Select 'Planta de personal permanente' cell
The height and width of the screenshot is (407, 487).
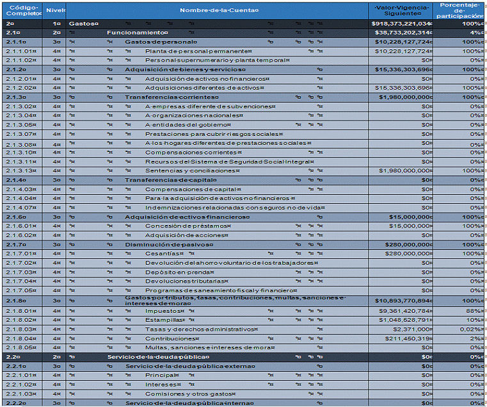(198, 51)
